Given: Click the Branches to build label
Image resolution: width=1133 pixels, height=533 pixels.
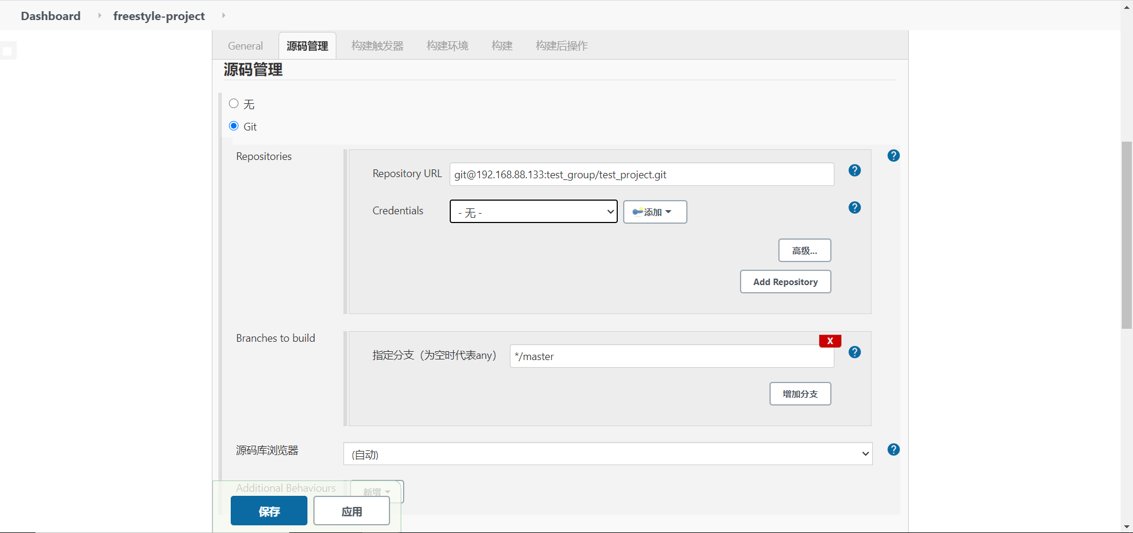Looking at the screenshot, I should click(x=276, y=338).
